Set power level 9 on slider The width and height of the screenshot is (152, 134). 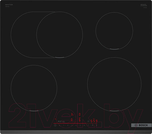pos(97,125)
